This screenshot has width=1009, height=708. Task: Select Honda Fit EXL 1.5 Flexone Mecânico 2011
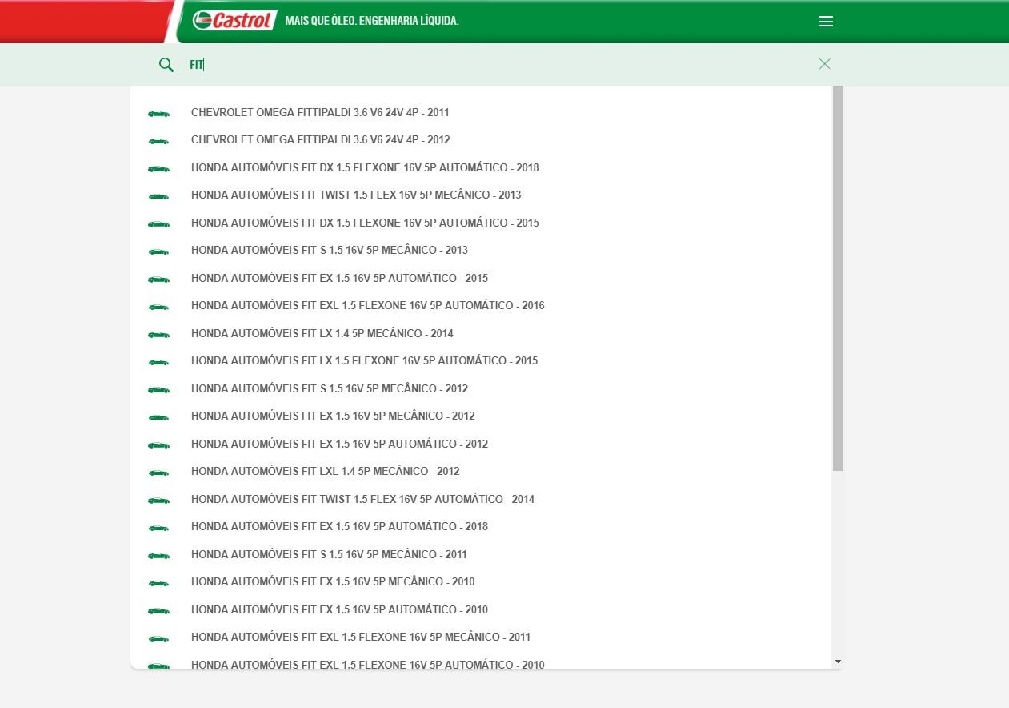point(360,638)
